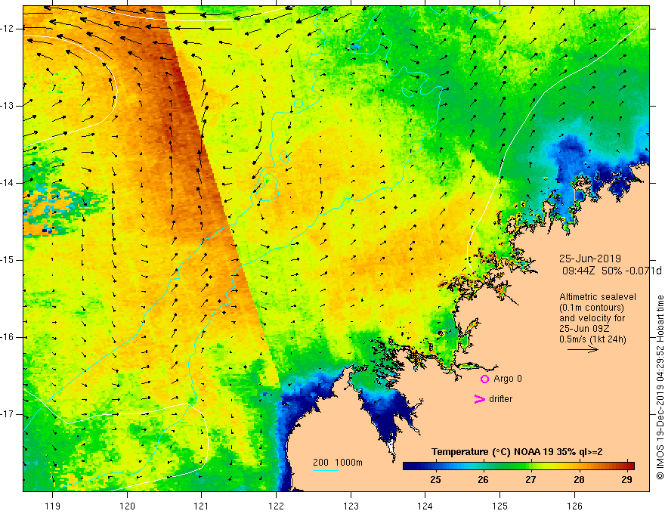Click the 25 label on temperature scale
The height and width of the screenshot is (514, 665).
[x=435, y=480]
